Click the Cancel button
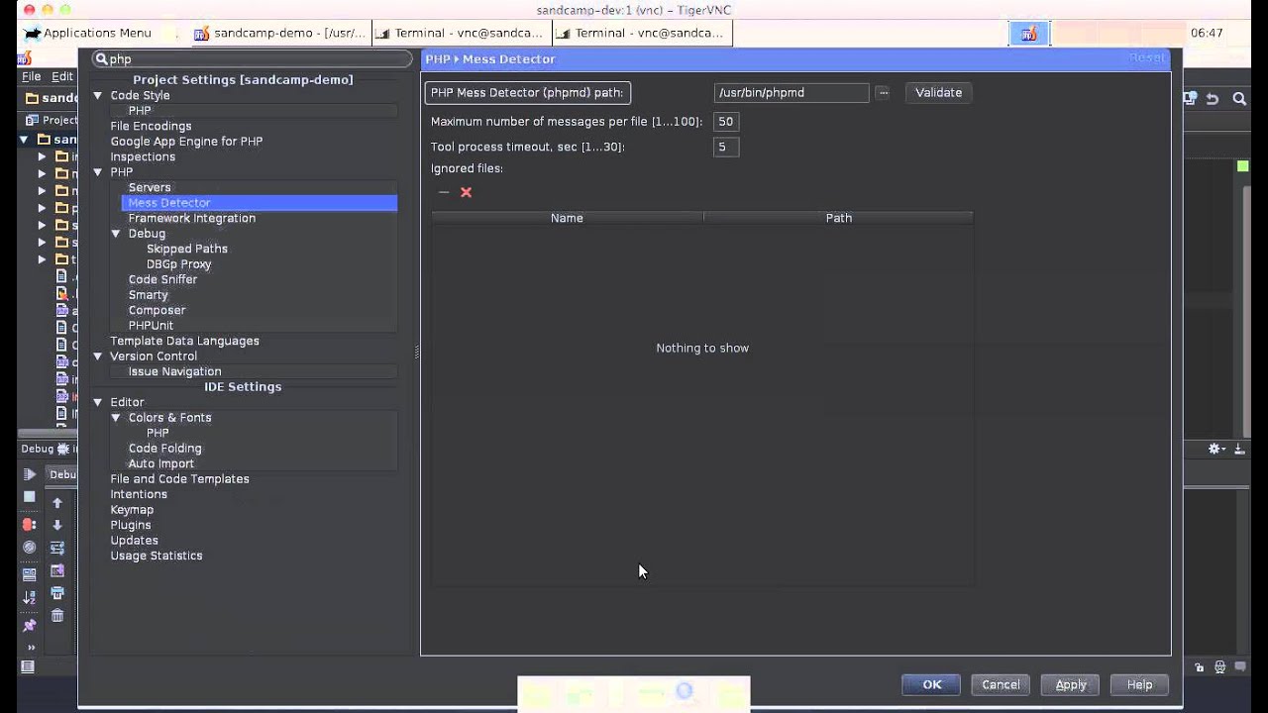 click(1001, 684)
